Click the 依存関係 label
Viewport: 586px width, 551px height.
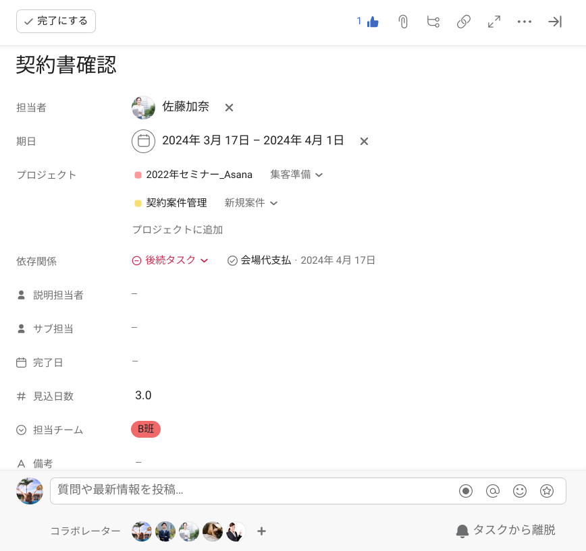[36, 261]
